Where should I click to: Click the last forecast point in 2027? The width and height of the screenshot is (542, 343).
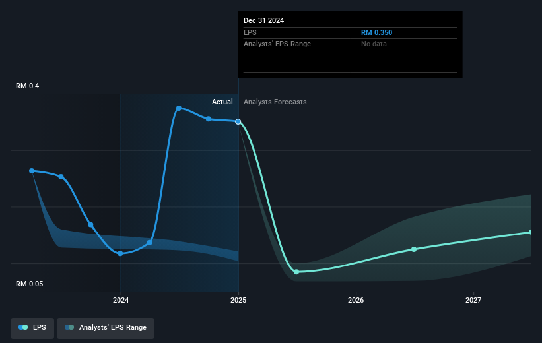(531, 232)
